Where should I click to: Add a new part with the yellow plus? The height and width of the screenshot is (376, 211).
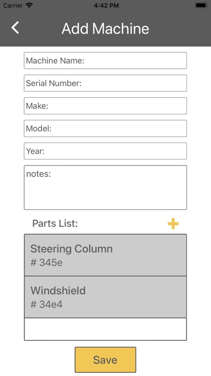pos(173,224)
